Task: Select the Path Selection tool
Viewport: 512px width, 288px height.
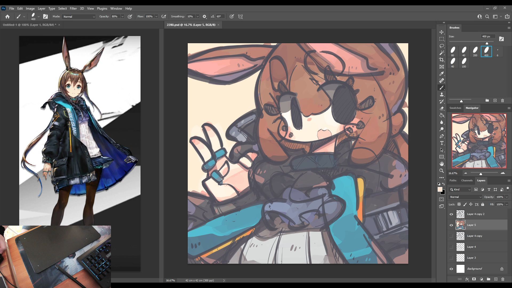Action: [x=442, y=150]
